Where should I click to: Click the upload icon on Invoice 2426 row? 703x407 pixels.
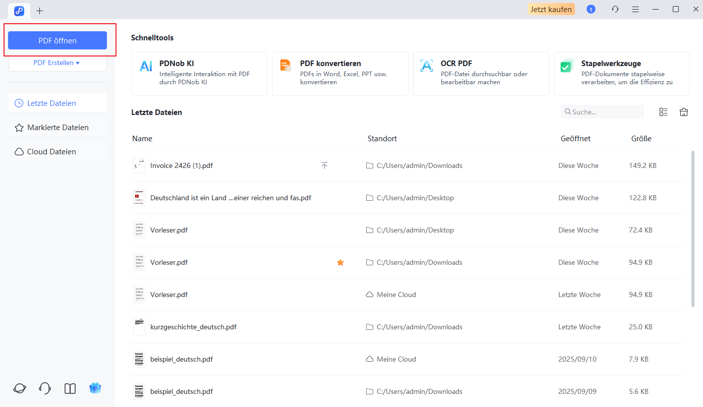tap(324, 165)
